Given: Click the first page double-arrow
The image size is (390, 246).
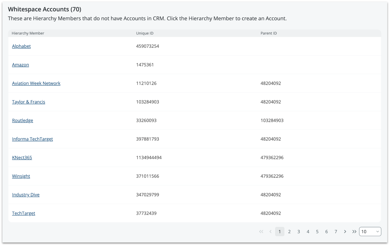Looking at the screenshot, I should coord(261,231).
